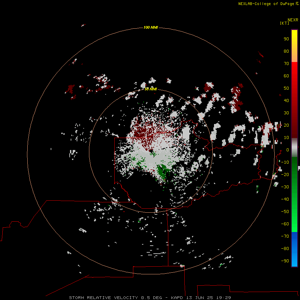Click the -50 value on the velocity scale
The image size is (300, 300).
pos(285,212)
